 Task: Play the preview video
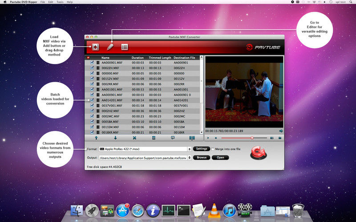coord(208,138)
